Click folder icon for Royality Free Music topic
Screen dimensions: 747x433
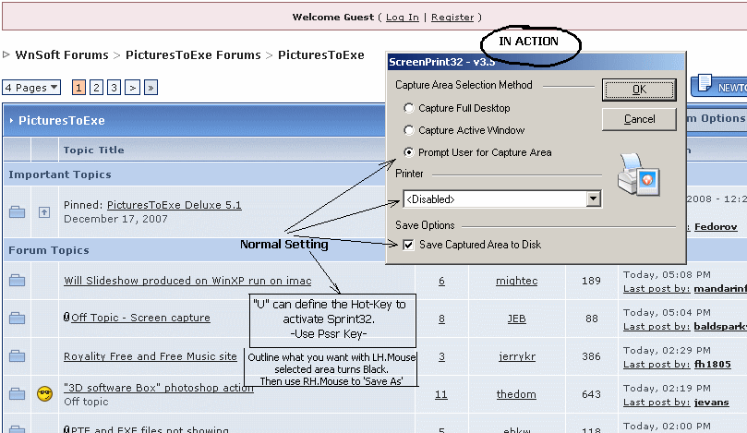17,356
